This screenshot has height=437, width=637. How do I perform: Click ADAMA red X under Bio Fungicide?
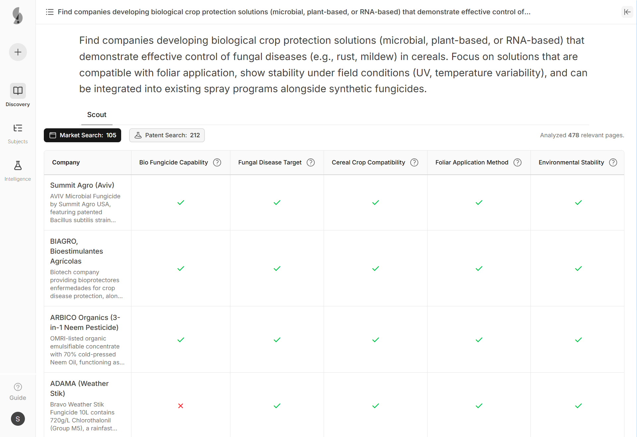tap(181, 406)
